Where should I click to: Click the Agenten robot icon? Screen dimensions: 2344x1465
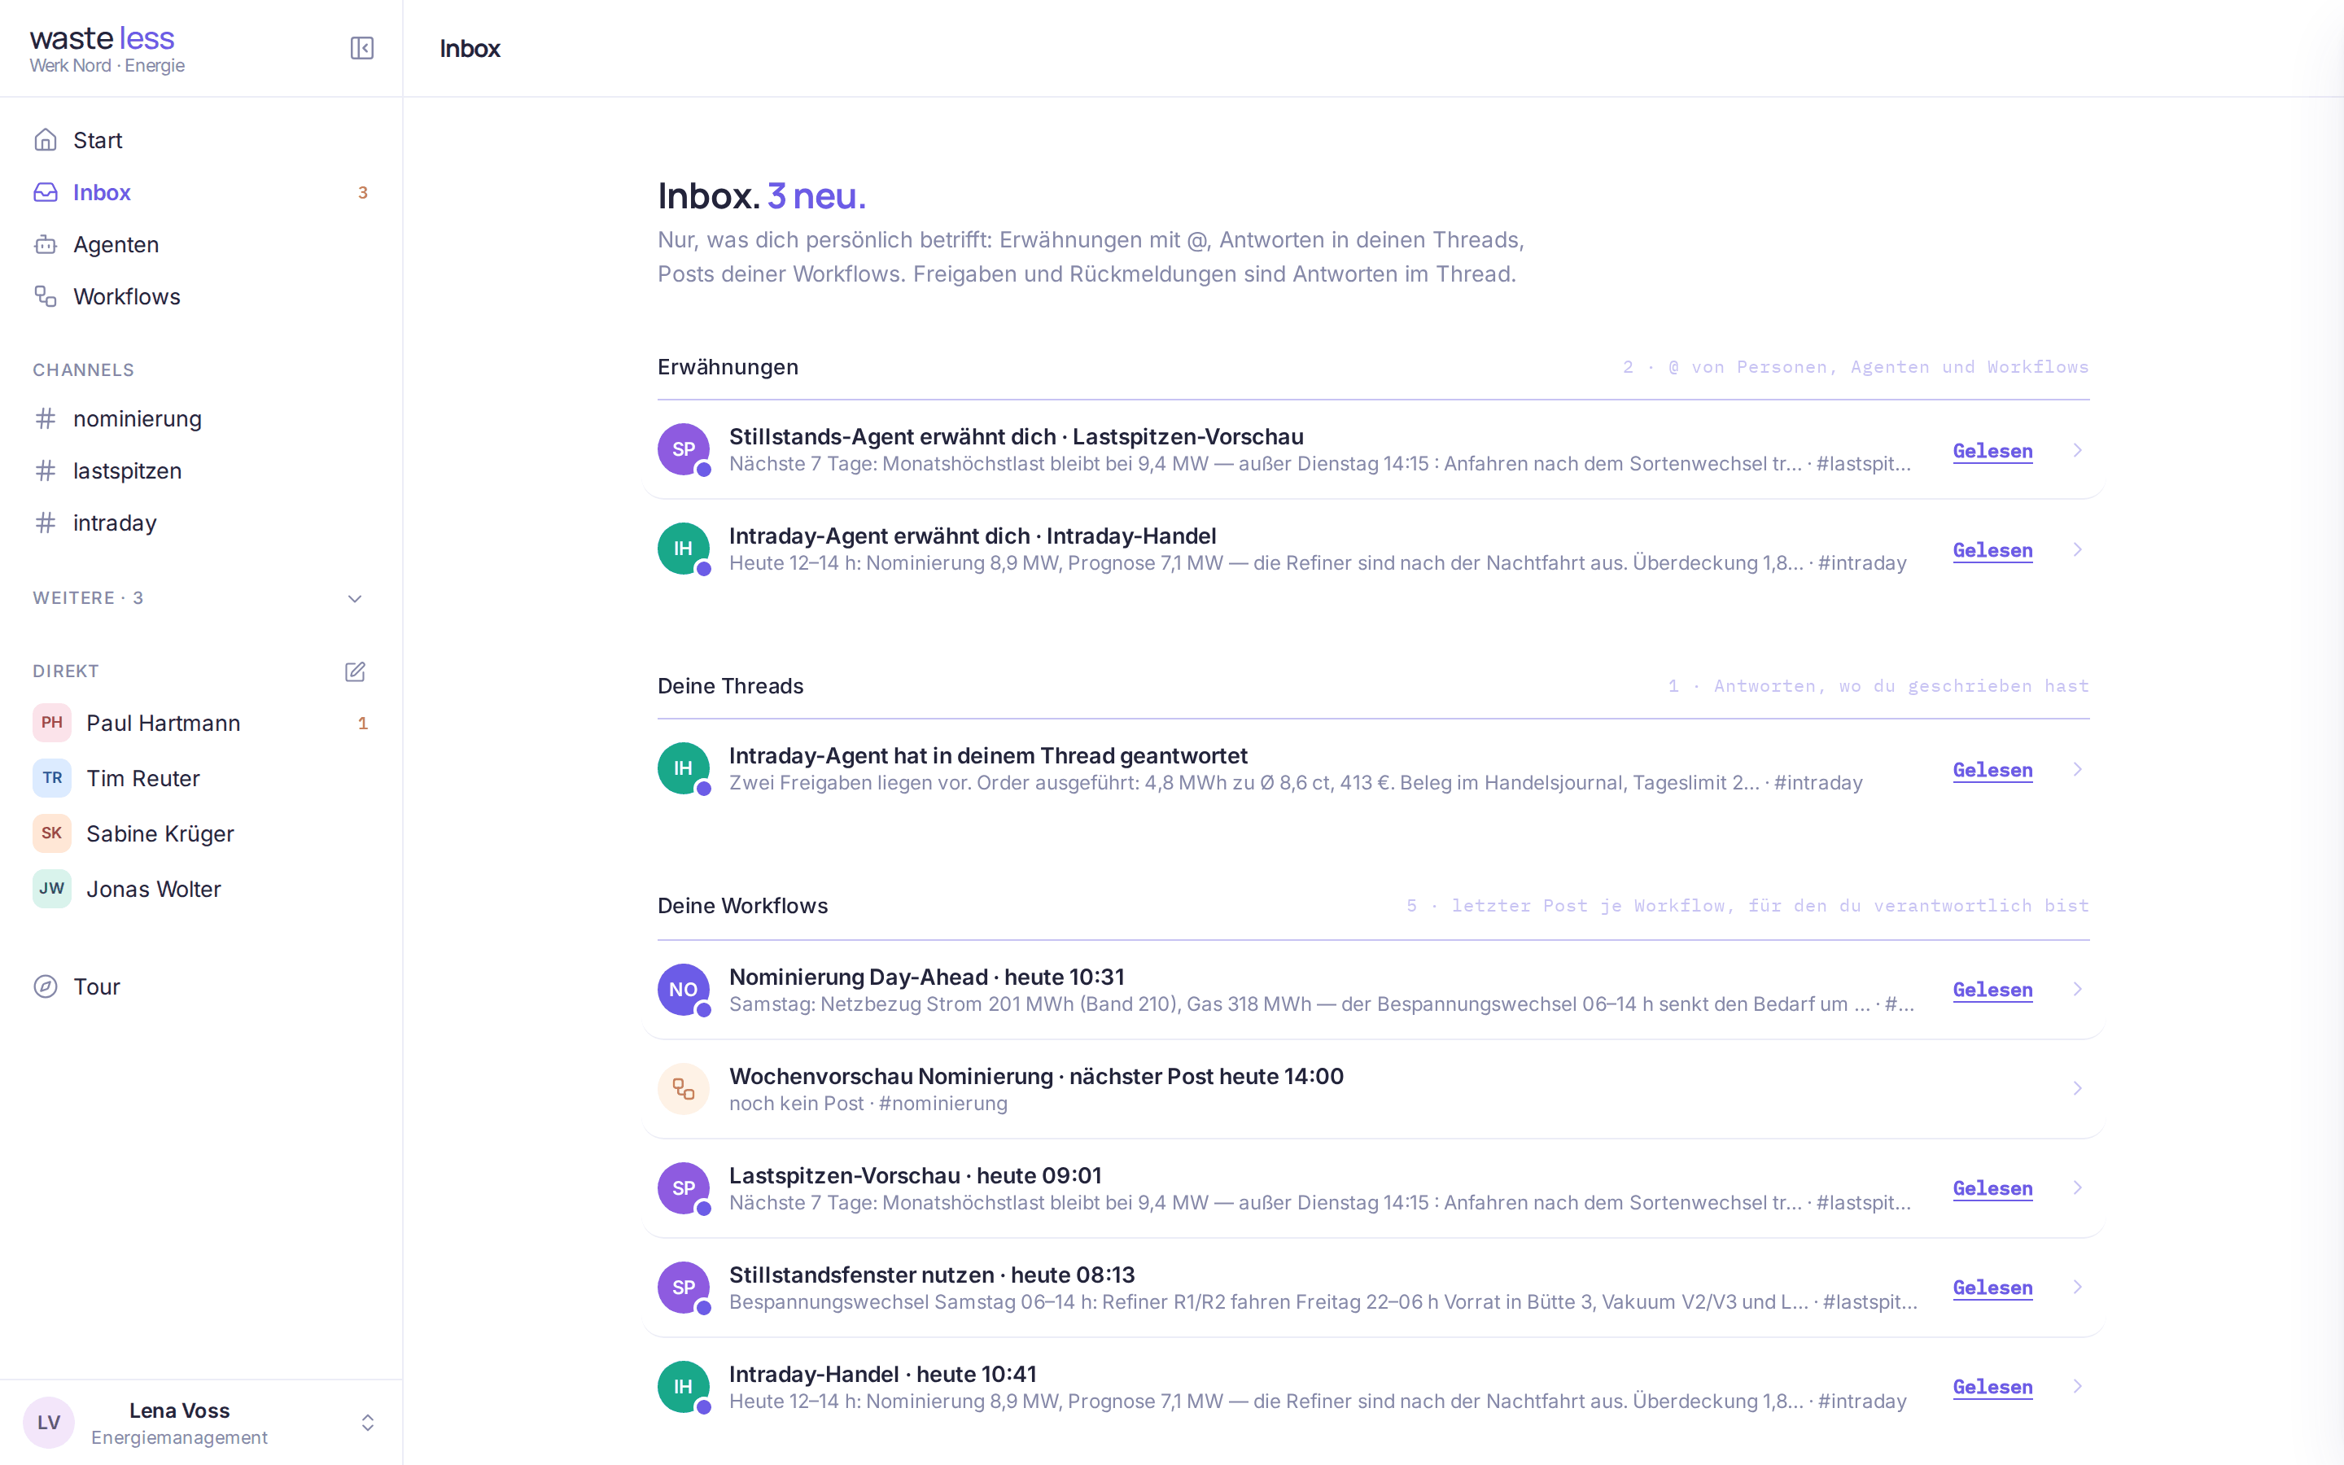(x=46, y=245)
